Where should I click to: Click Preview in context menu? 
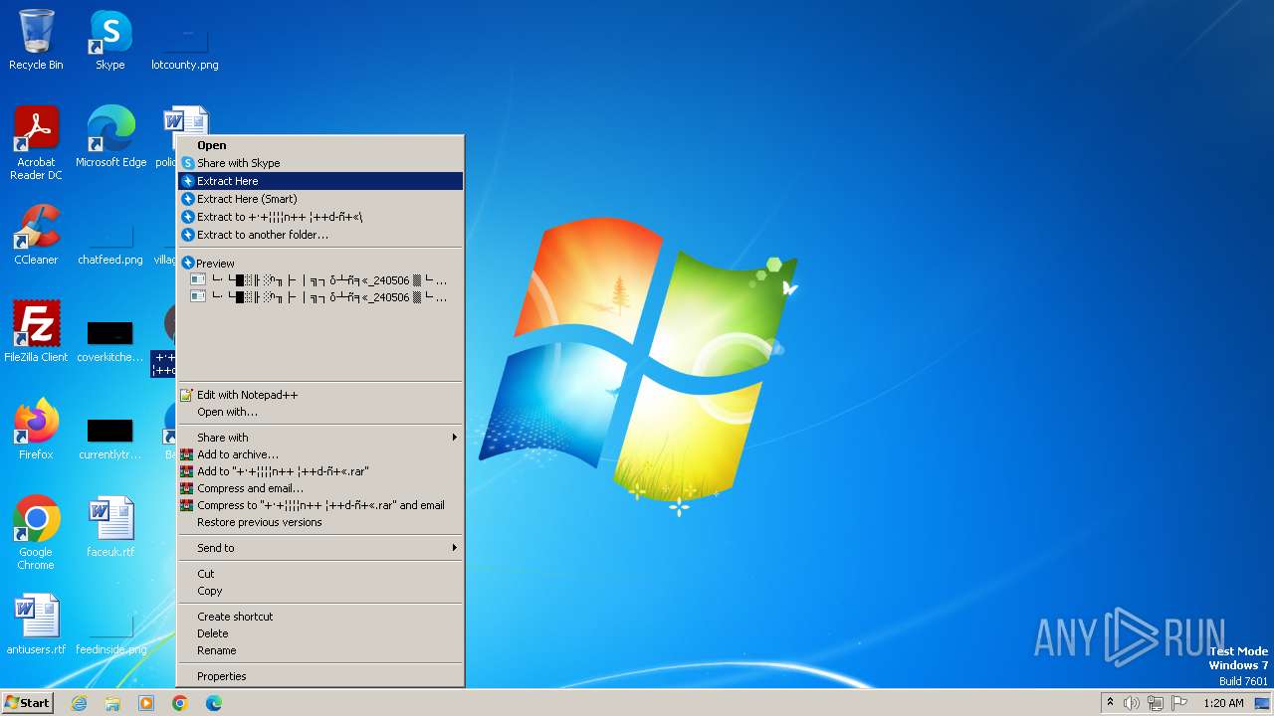click(320, 264)
